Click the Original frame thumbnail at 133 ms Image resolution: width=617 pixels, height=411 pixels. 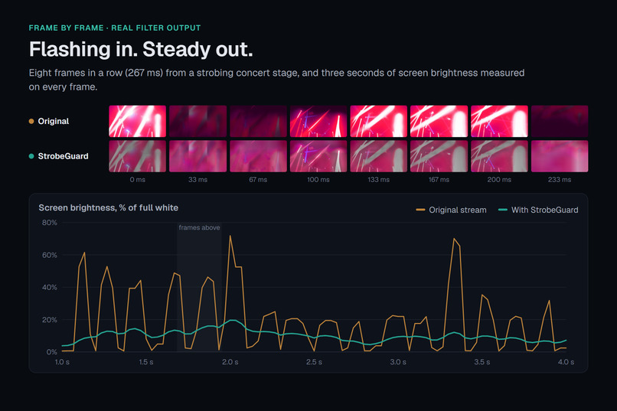pos(378,121)
